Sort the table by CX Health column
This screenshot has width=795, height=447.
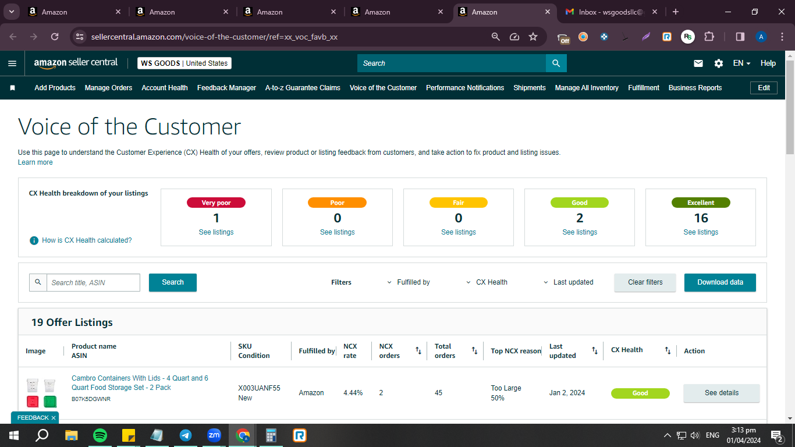[x=668, y=350]
